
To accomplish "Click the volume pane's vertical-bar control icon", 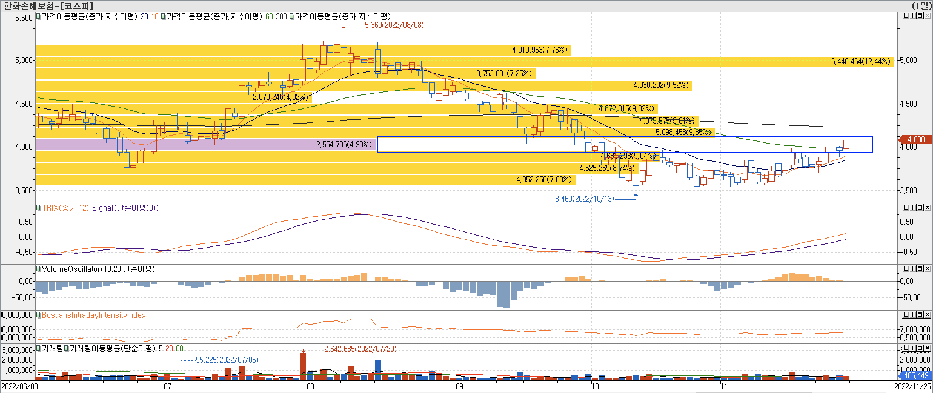I will 912,348.
